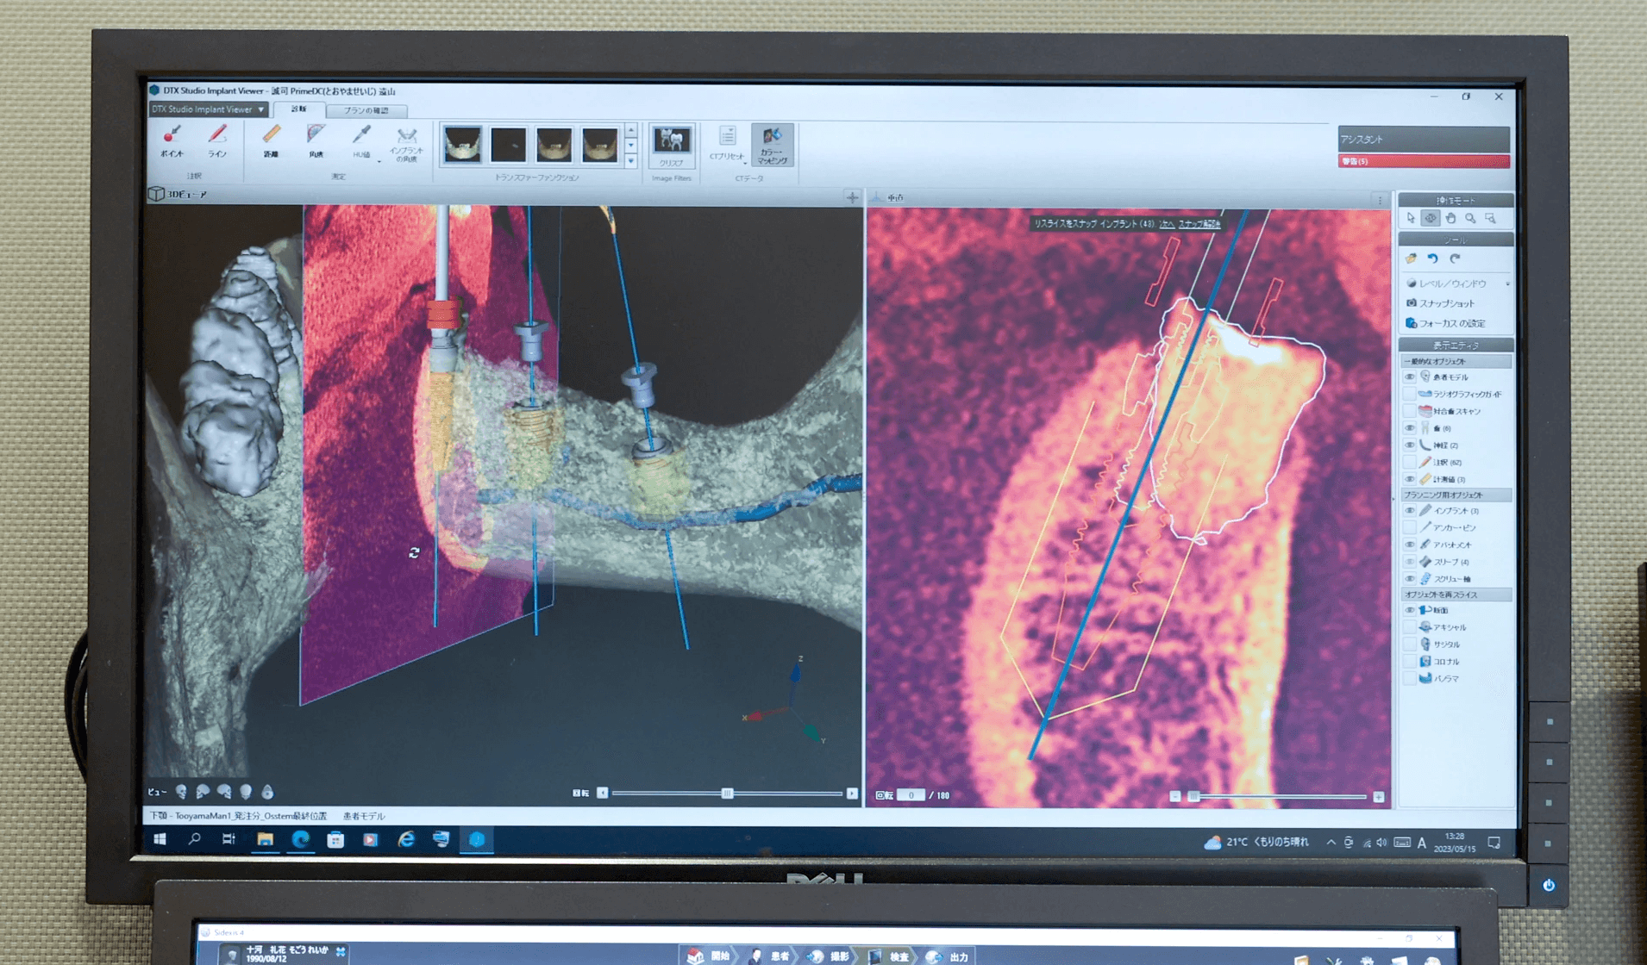
Task: Show anchor pins (アンカーピン) layer
Action: (1410, 527)
